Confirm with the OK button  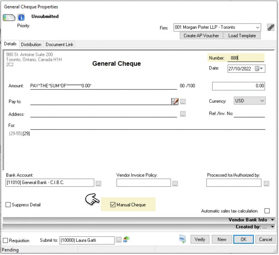(244, 239)
